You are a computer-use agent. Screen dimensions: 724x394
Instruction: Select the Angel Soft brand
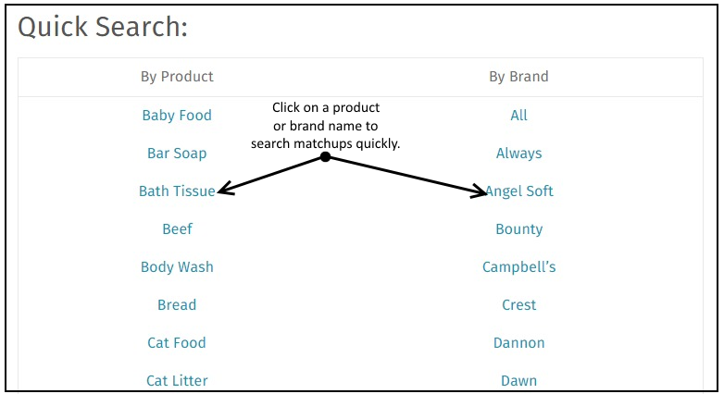click(x=519, y=191)
